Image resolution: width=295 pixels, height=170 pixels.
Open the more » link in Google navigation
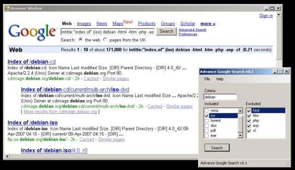click(x=208, y=23)
